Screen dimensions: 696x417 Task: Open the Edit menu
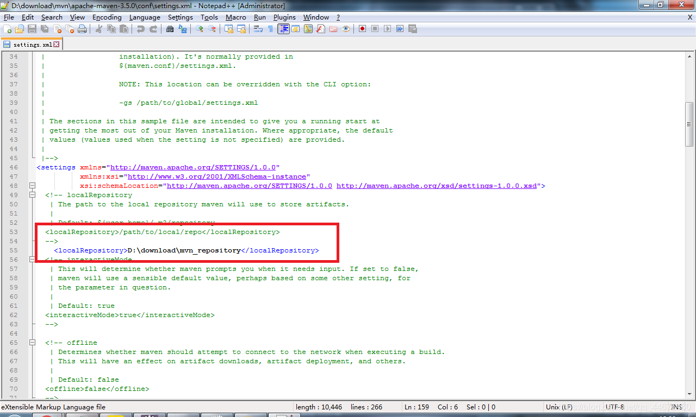click(x=28, y=17)
